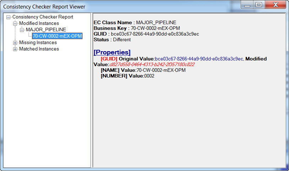289x171 pixels.
Task: Collapse the Consistency Checker Report root node
Action: [x=8, y=17]
